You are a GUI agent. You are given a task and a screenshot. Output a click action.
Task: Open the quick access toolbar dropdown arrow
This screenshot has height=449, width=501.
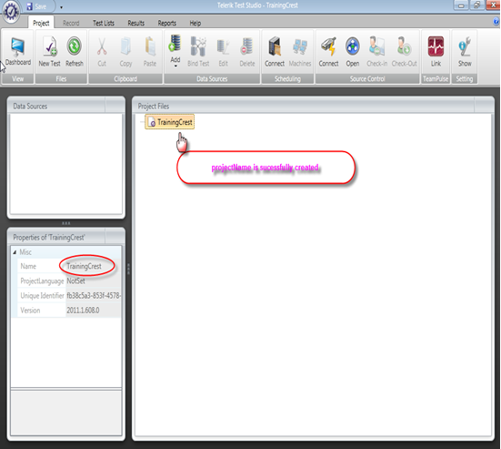point(61,7)
